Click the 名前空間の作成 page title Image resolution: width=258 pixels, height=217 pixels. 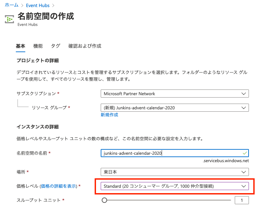[45, 16]
